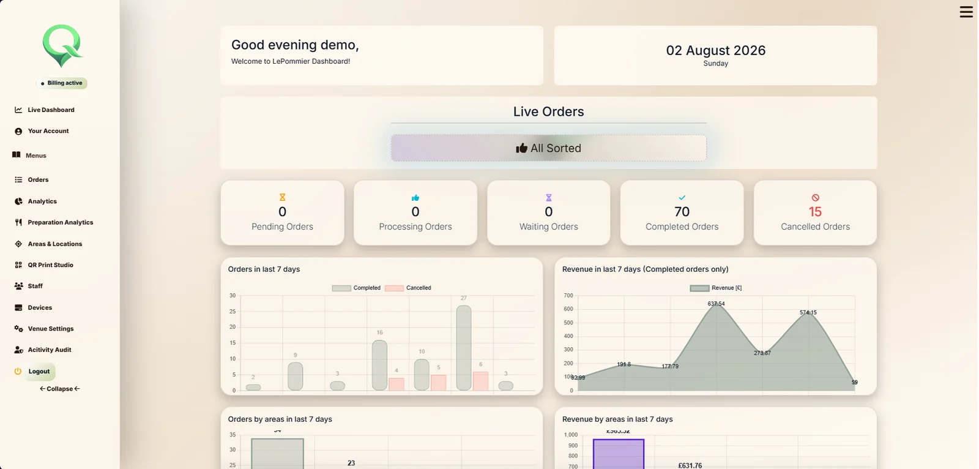Click 'Revenue by areas in last 7 days' title

coord(617,419)
